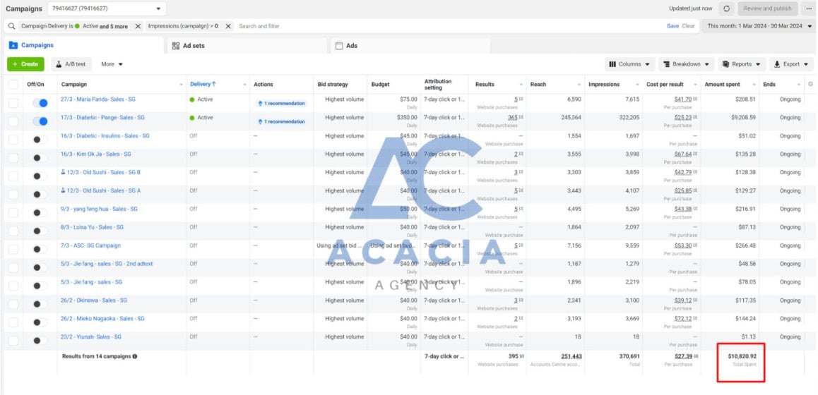818x395 pixels.
Task: Click lightbulb recommendation on Diabetic Pange row
Action: [x=260, y=121]
